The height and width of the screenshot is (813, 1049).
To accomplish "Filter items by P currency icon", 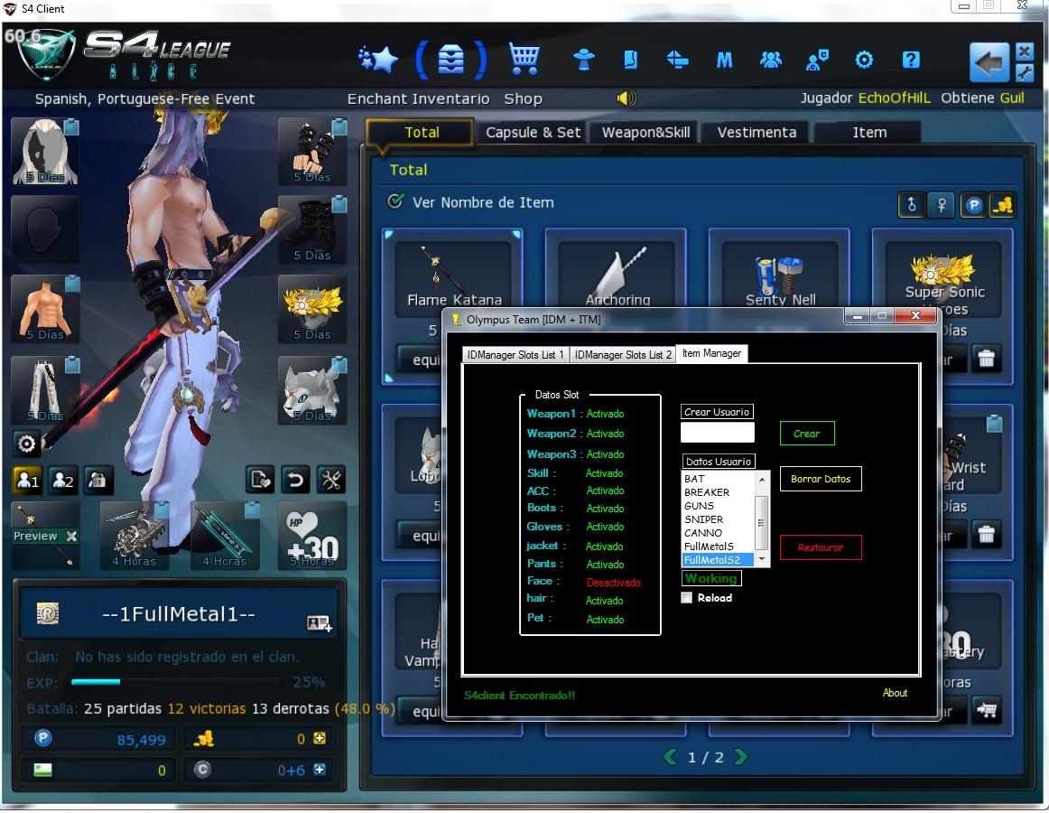I will tap(974, 205).
